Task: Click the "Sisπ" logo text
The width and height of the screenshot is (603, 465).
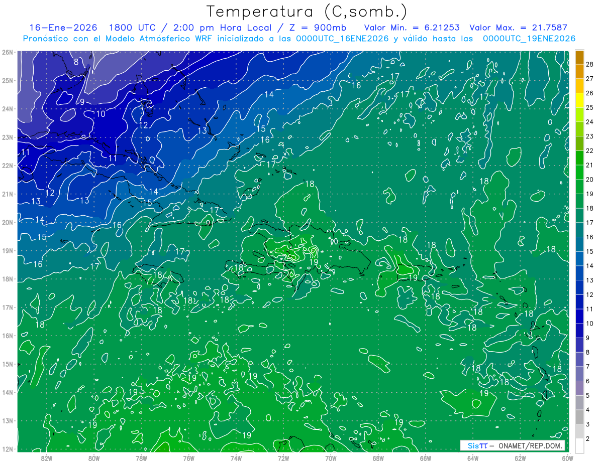Action: click(x=477, y=446)
